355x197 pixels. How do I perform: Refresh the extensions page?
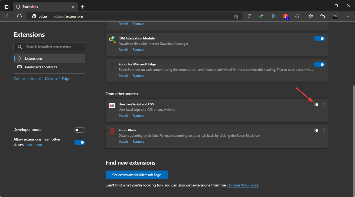[x=19, y=16]
